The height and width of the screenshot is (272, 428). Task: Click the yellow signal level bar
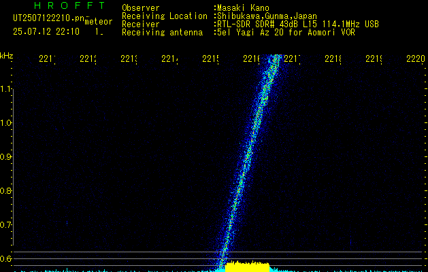point(247,267)
